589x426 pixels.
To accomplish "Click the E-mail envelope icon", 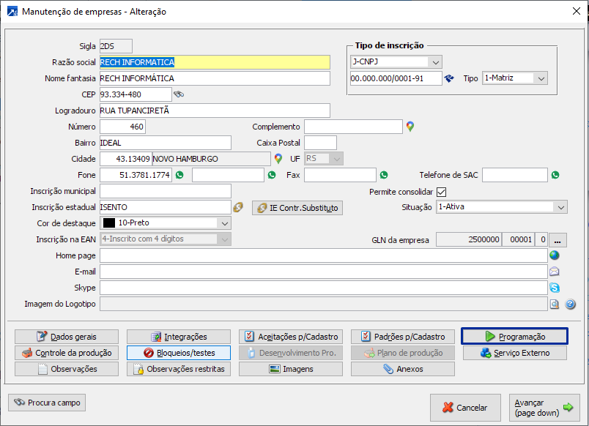I will click(x=555, y=272).
